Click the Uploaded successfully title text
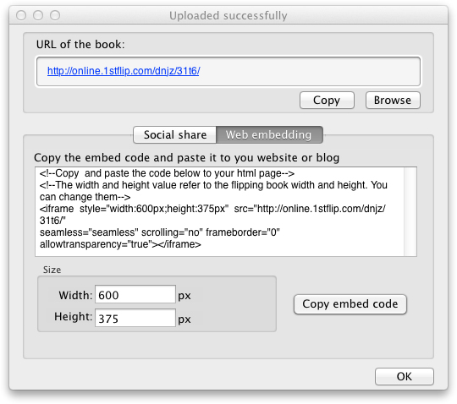Screen dimensions: 457x404 tap(228, 15)
